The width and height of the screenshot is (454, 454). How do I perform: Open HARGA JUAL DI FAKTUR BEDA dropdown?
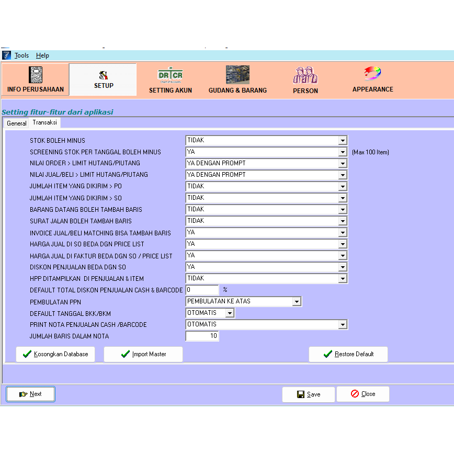pyautogui.click(x=343, y=256)
